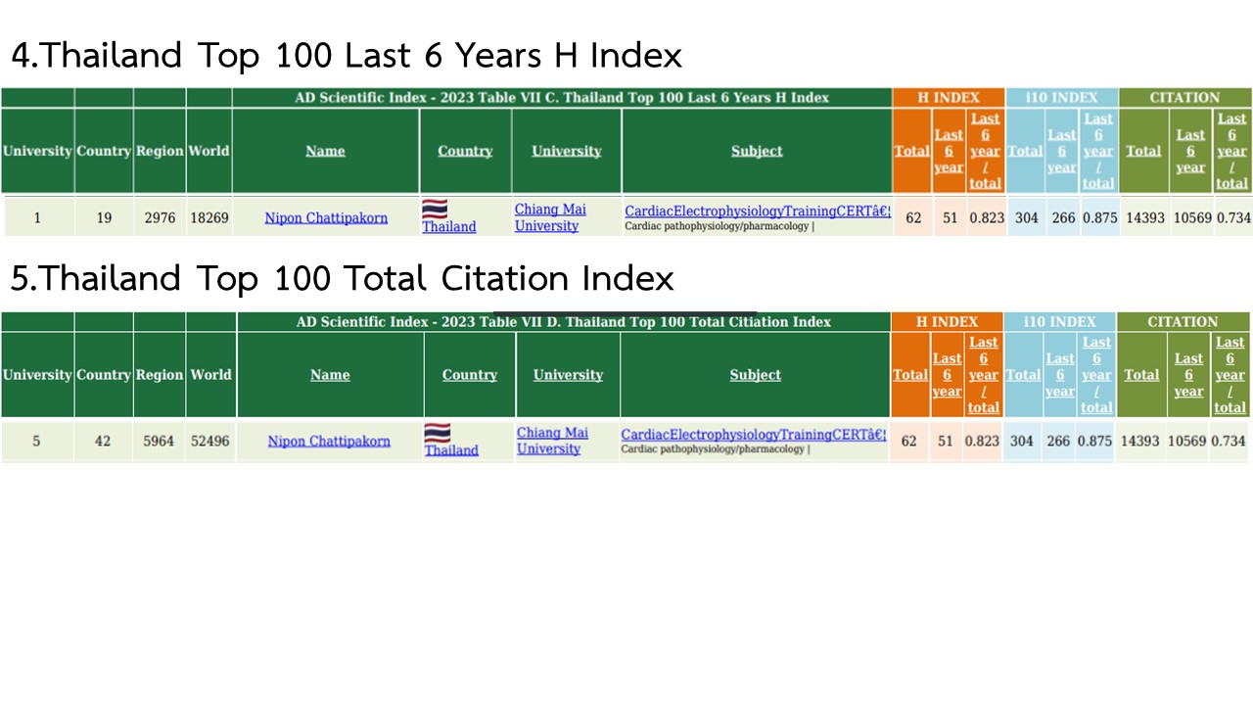Click CardiacElectrophysiologyTraining link in Total Citation Index table

[x=754, y=434]
